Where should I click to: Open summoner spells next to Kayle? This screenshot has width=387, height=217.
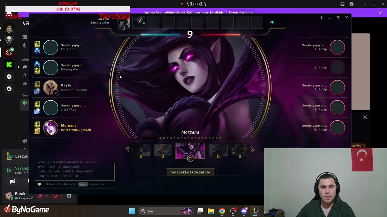pos(37,87)
